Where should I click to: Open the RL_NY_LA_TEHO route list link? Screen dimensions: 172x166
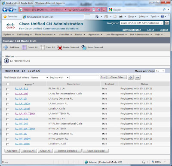[25, 128]
